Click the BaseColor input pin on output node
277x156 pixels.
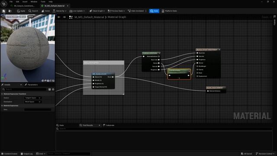[197, 53]
